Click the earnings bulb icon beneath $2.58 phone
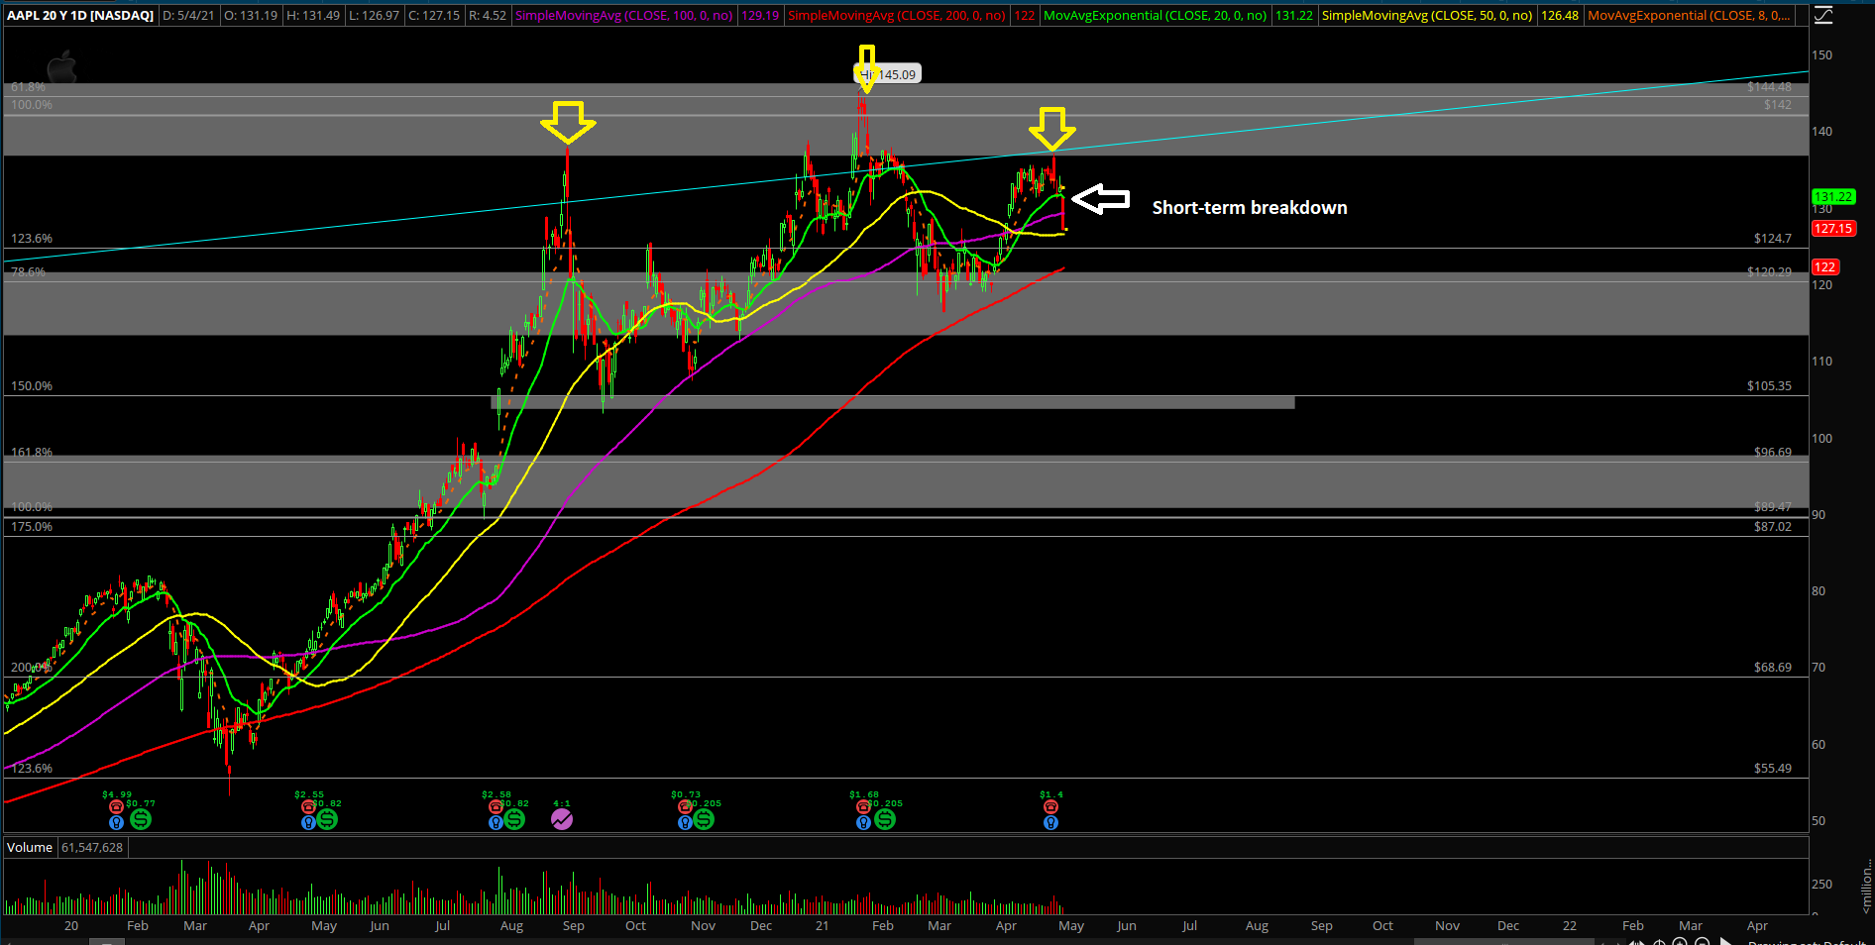Viewport: 1875px width, 945px height. point(496,822)
